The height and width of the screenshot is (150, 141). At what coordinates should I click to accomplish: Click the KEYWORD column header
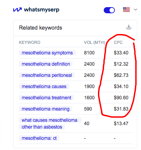point(29,43)
